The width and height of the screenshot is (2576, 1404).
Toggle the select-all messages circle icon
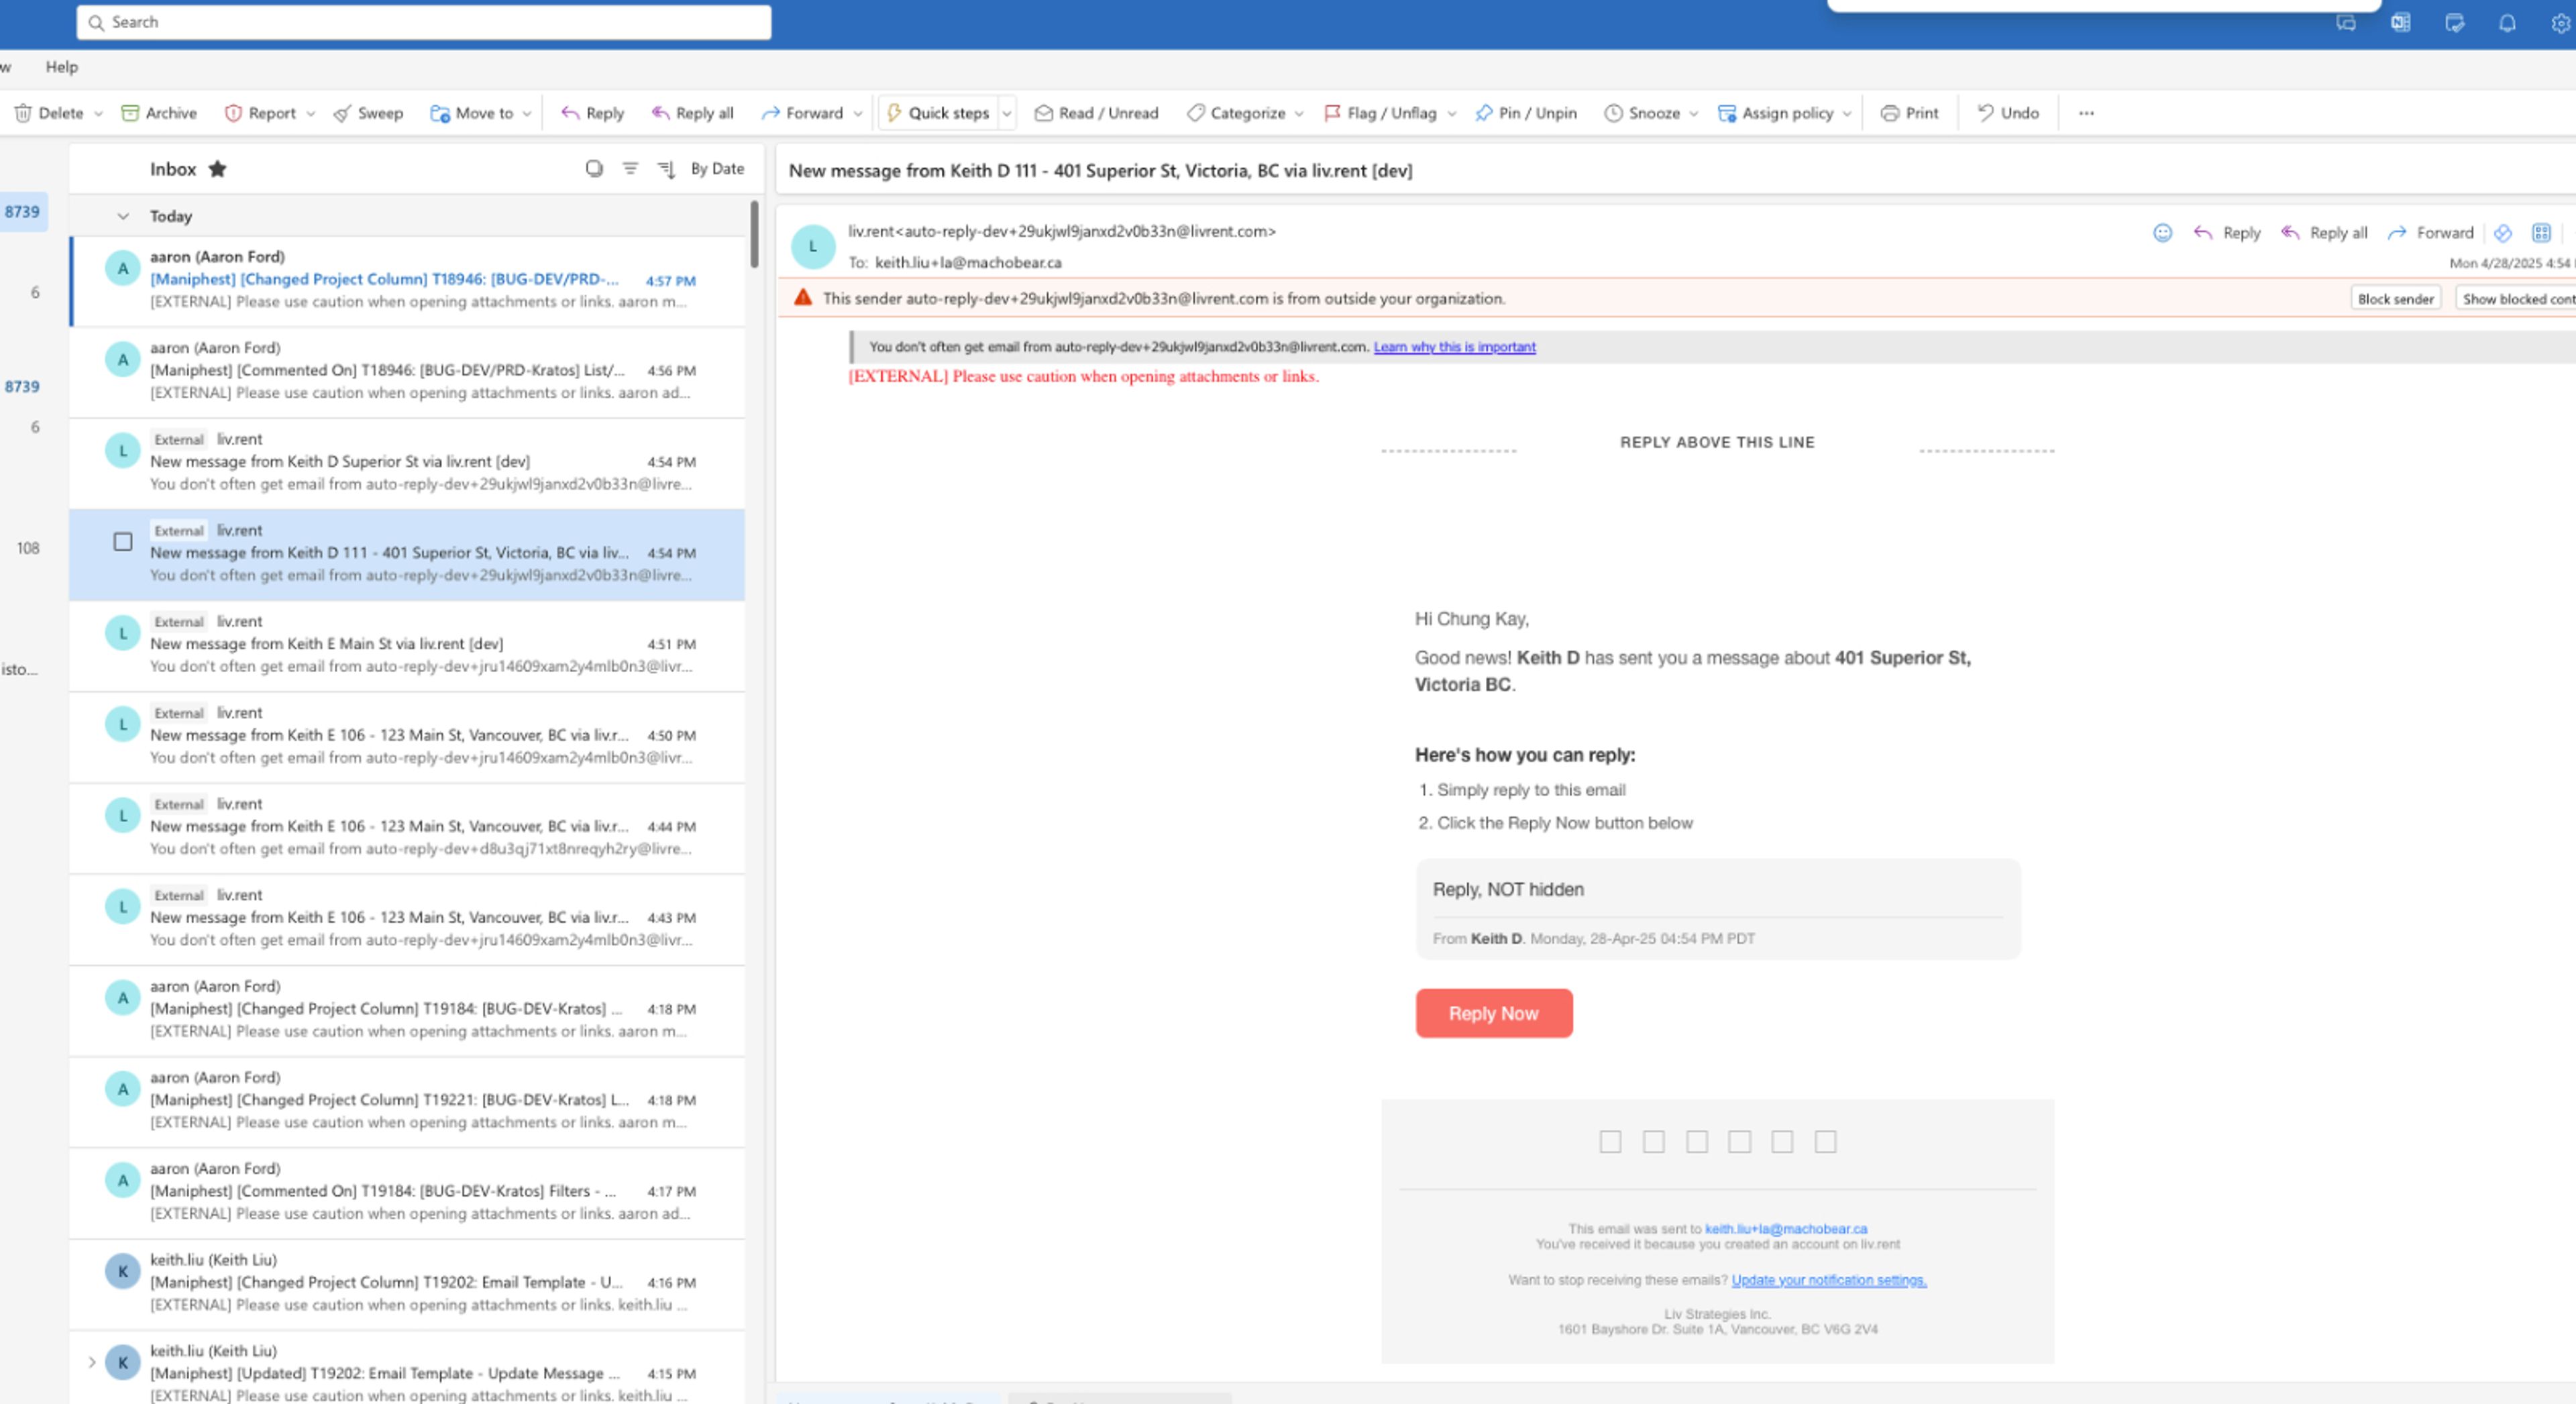tap(594, 169)
